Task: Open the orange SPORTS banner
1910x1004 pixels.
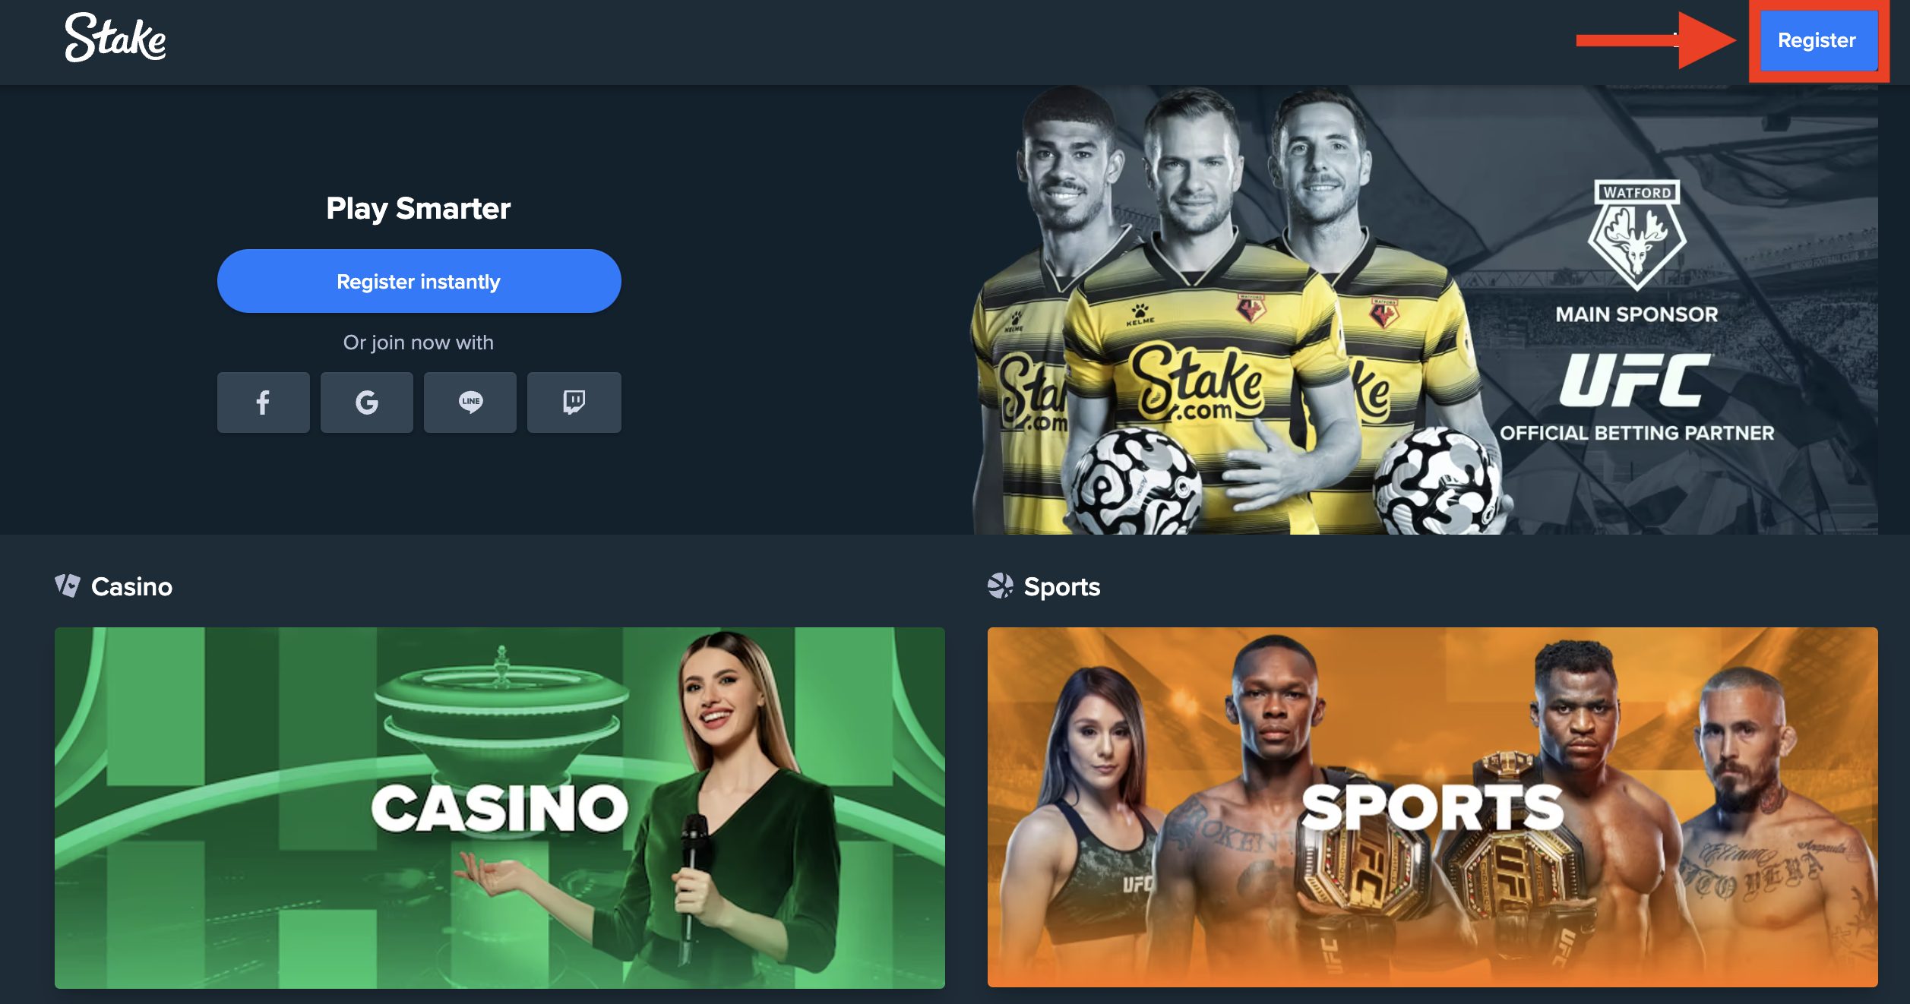Action: point(1433,807)
